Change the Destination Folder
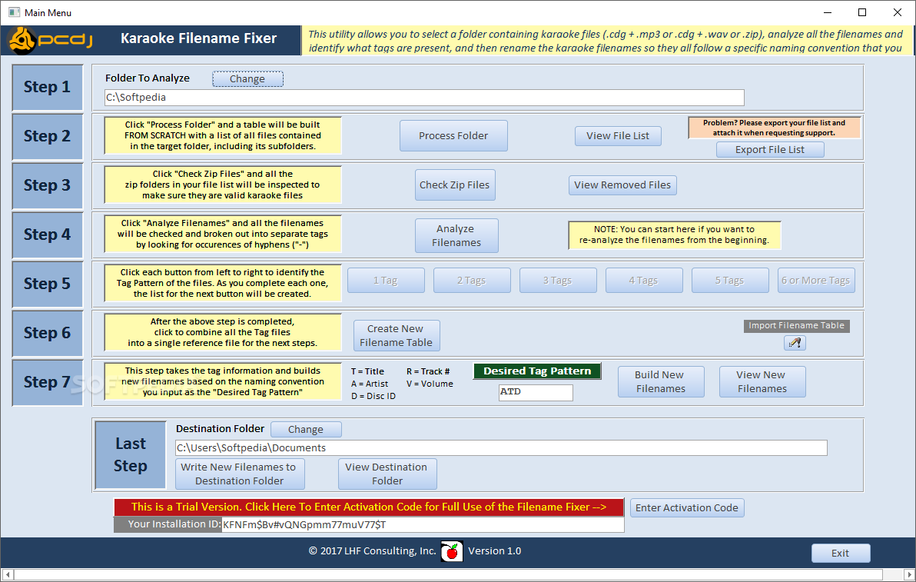Viewport: 916px width, 582px height. click(306, 429)
